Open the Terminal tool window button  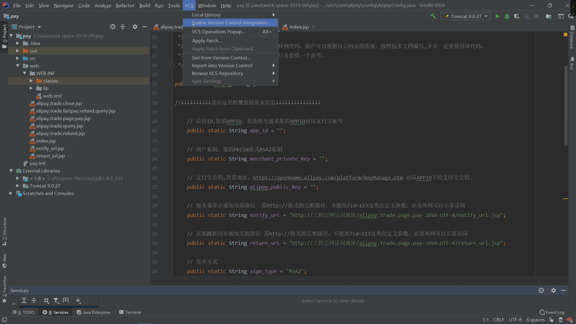tap(130, 312)
